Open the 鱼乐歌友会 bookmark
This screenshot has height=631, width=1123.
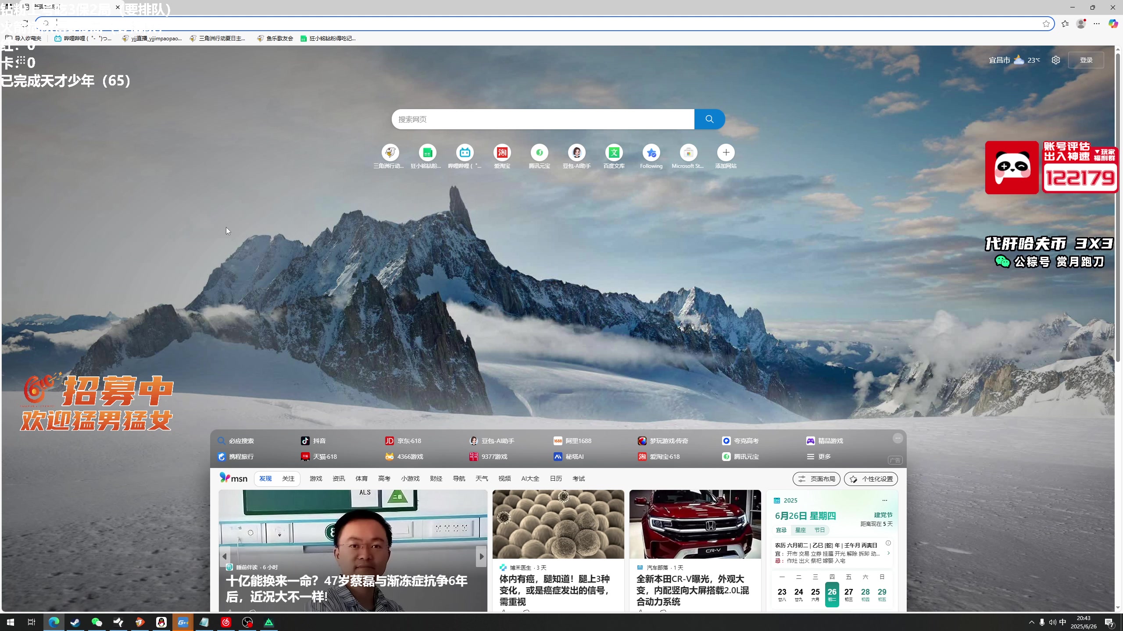coord(275,38)
